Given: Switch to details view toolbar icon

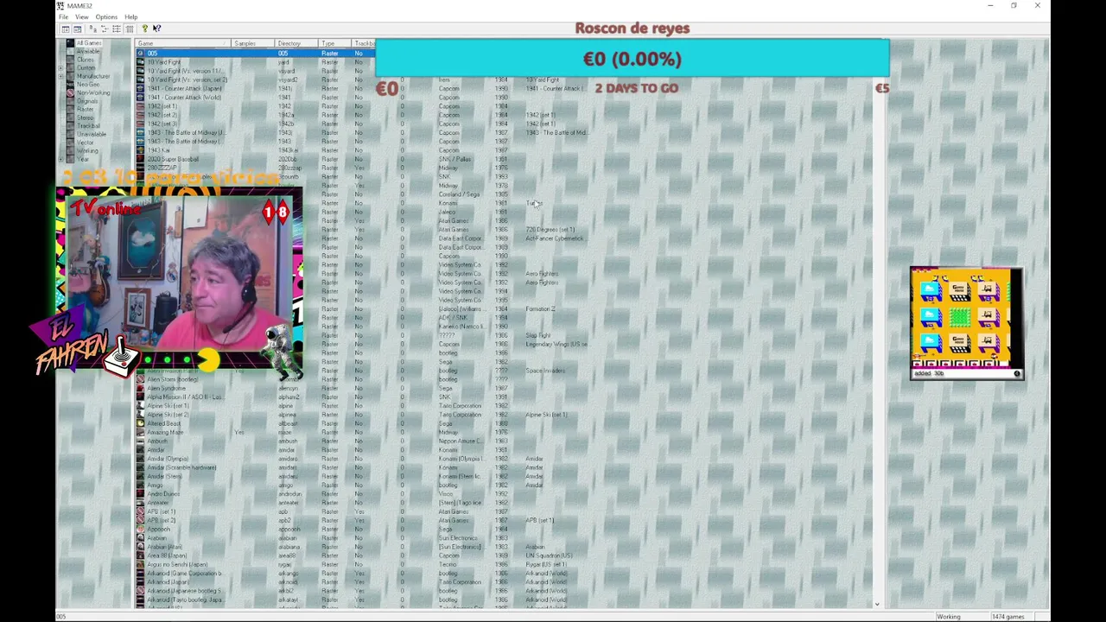Looking at the screenshot, I should tap(130, 29).
